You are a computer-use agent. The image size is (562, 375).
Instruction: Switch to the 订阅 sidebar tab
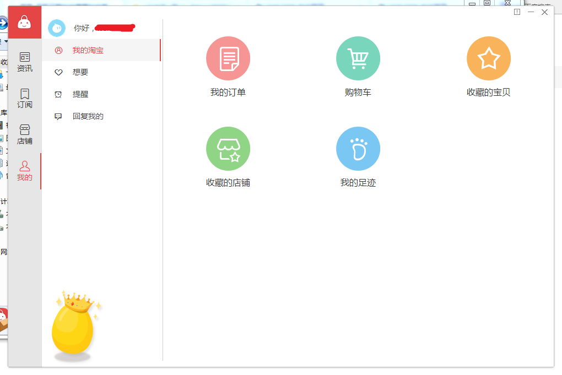pos(25,99)
